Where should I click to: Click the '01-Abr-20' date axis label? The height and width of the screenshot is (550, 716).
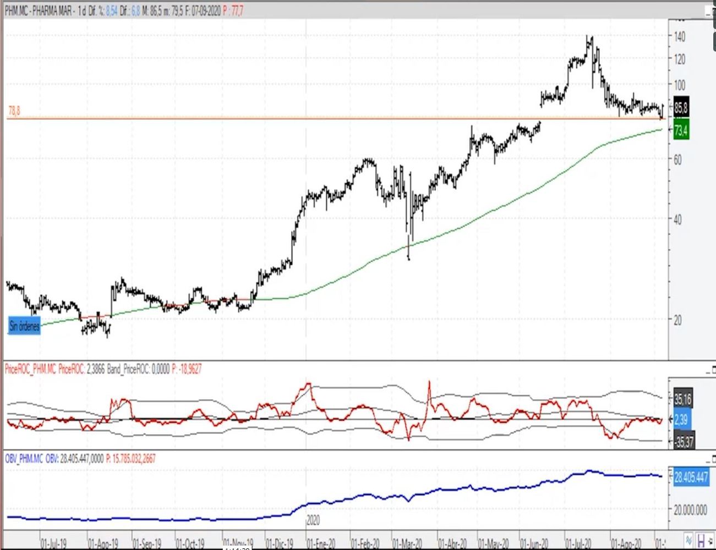click(x=453, y=544)
